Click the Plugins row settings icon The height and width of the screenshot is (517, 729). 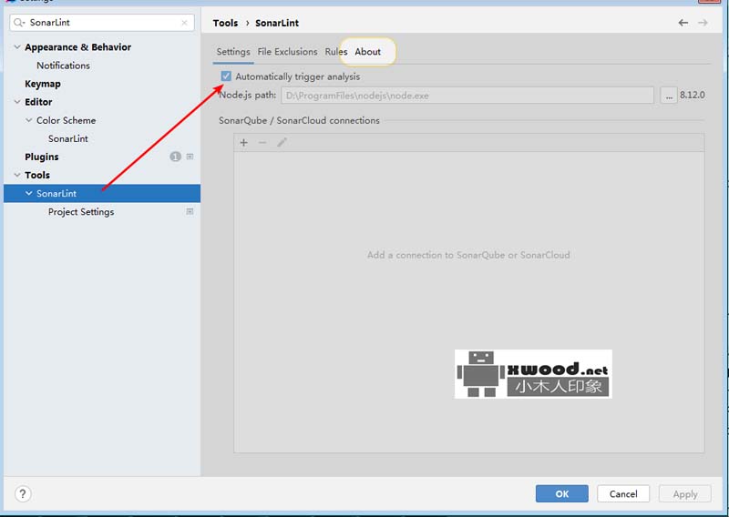tap(190, 157)
